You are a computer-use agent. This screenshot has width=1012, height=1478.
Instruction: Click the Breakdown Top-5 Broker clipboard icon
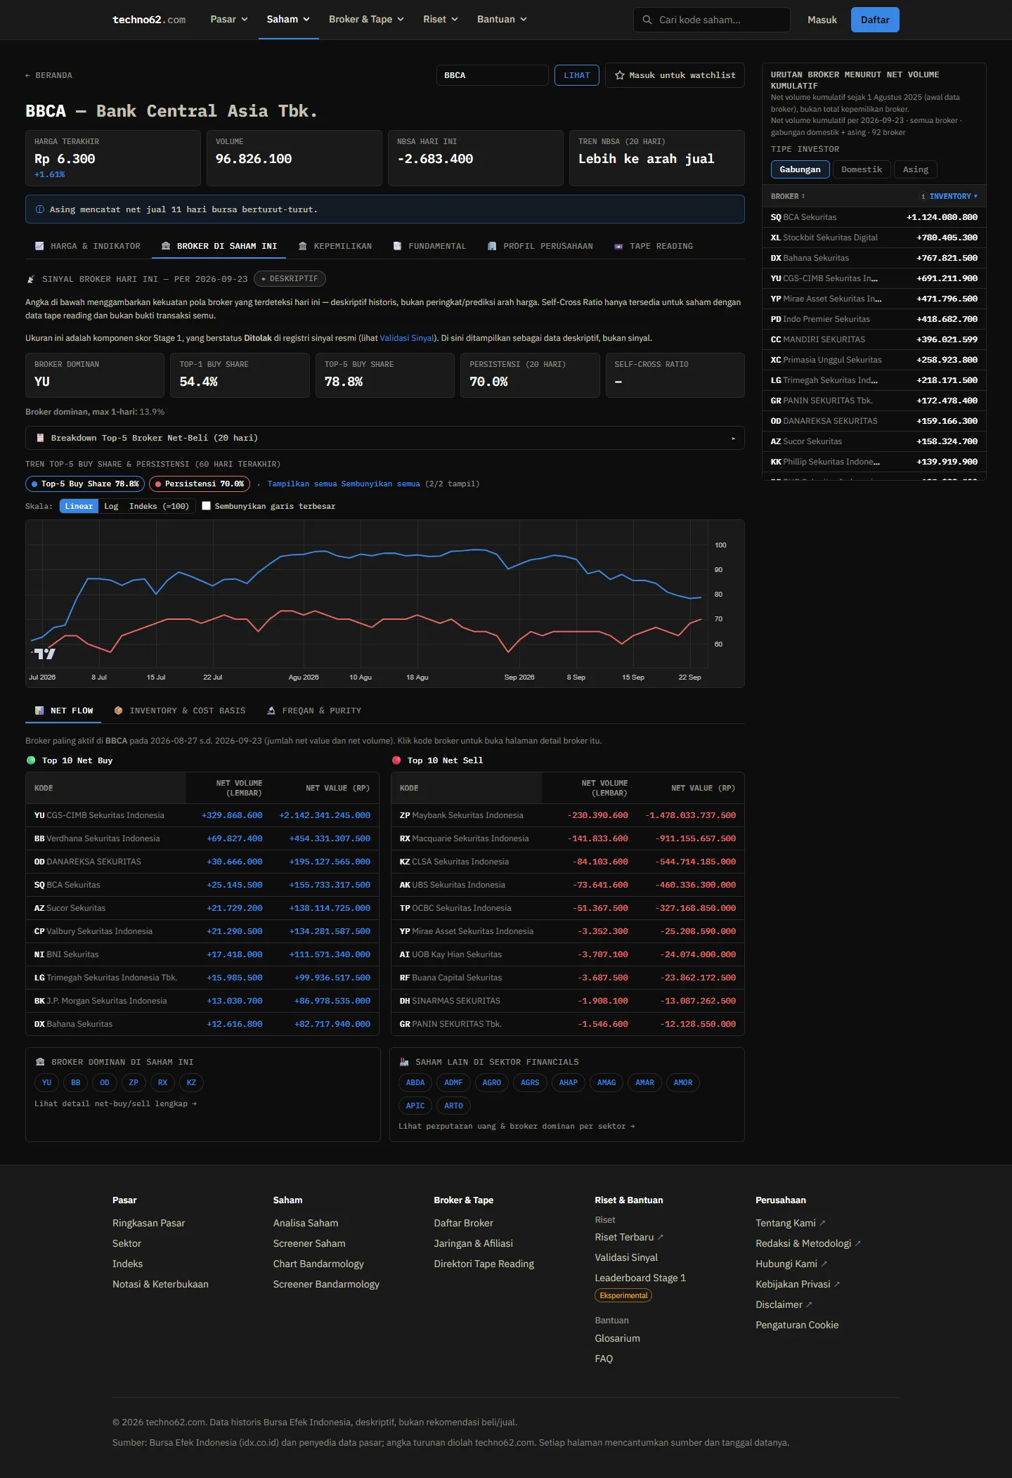coord(40,438)
